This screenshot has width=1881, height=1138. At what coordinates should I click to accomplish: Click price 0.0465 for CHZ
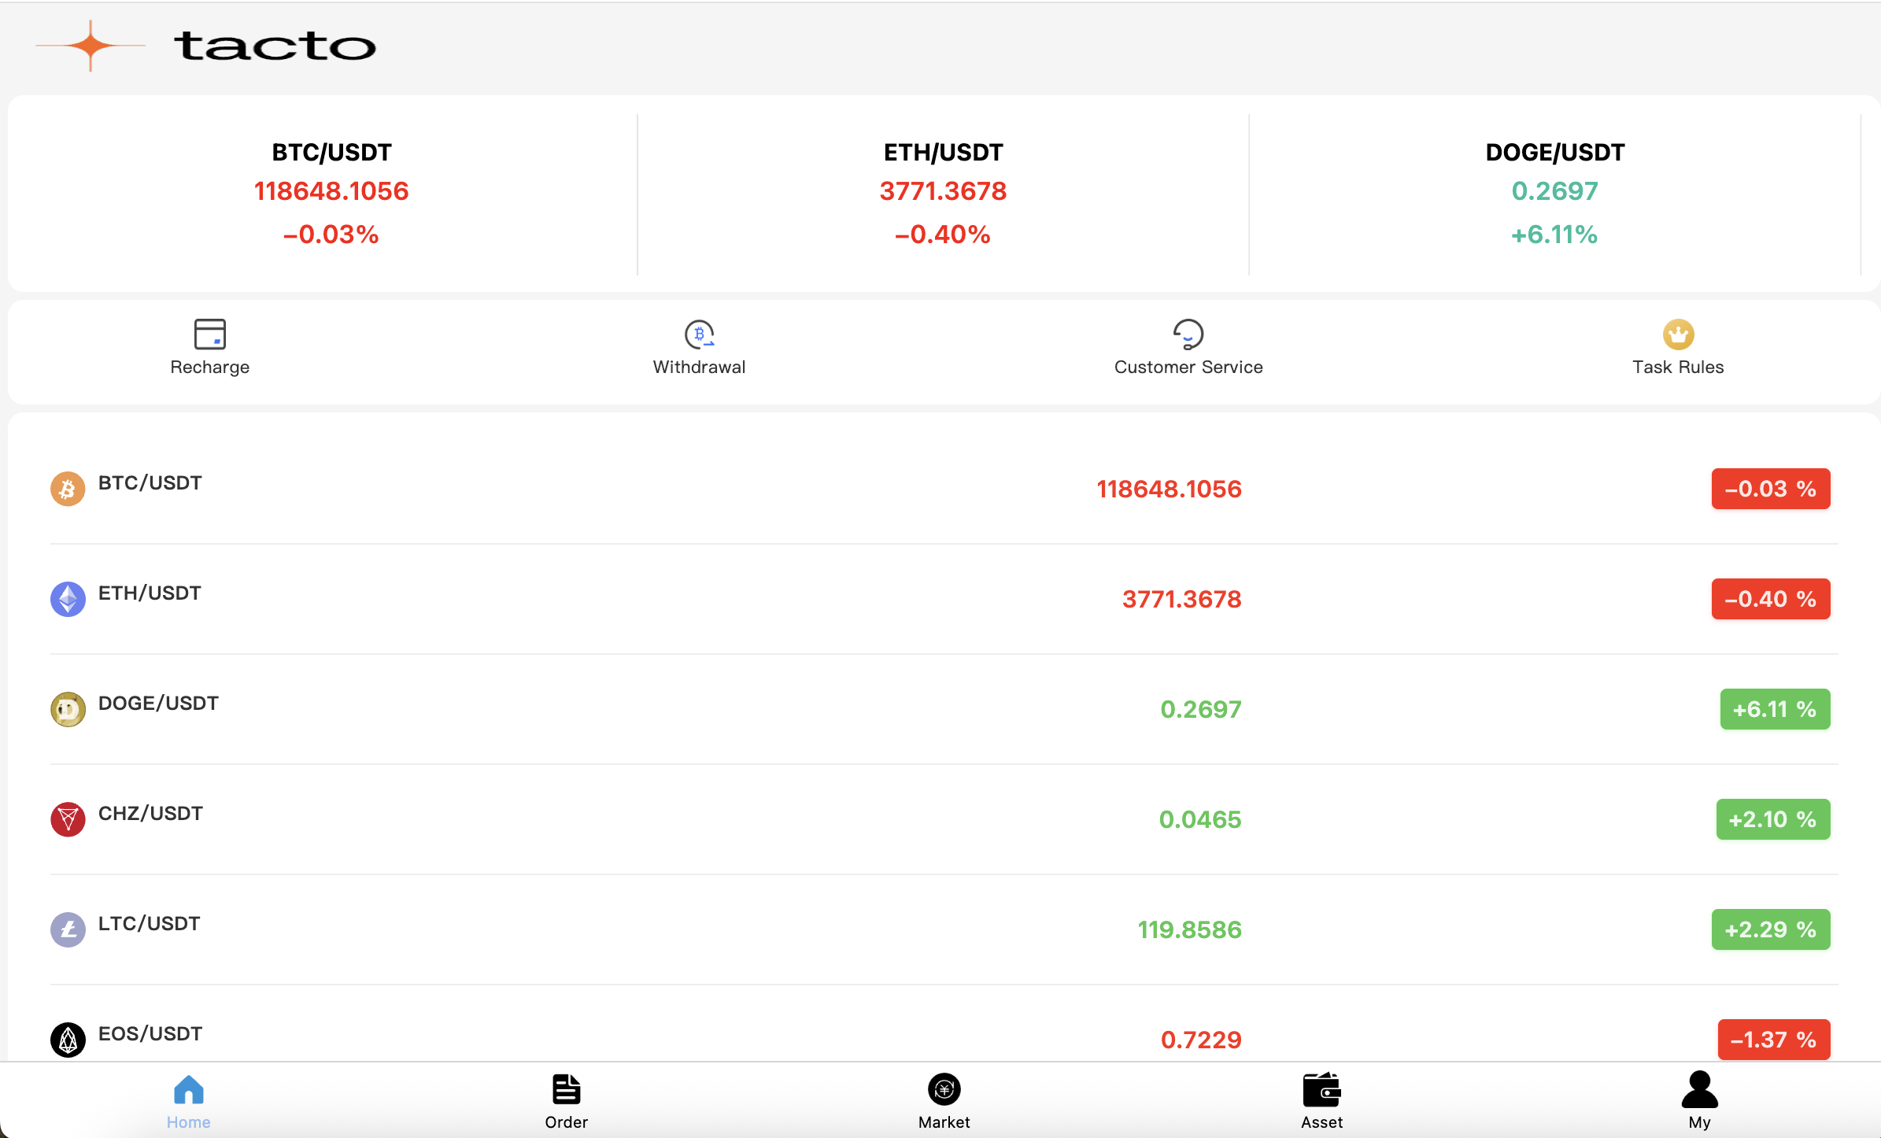(x=1200, y=820)
